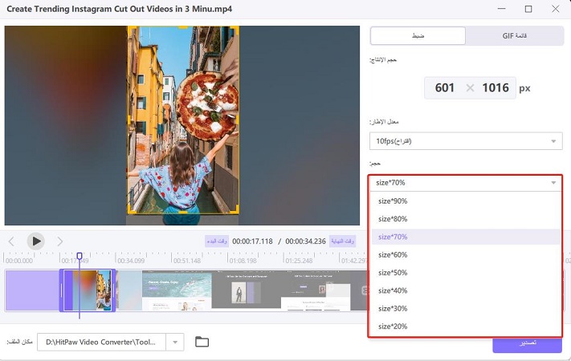Screen dimensions: 571x361
Task: Click the 01:08.198 ruler mark
Action: click(243, 261)
